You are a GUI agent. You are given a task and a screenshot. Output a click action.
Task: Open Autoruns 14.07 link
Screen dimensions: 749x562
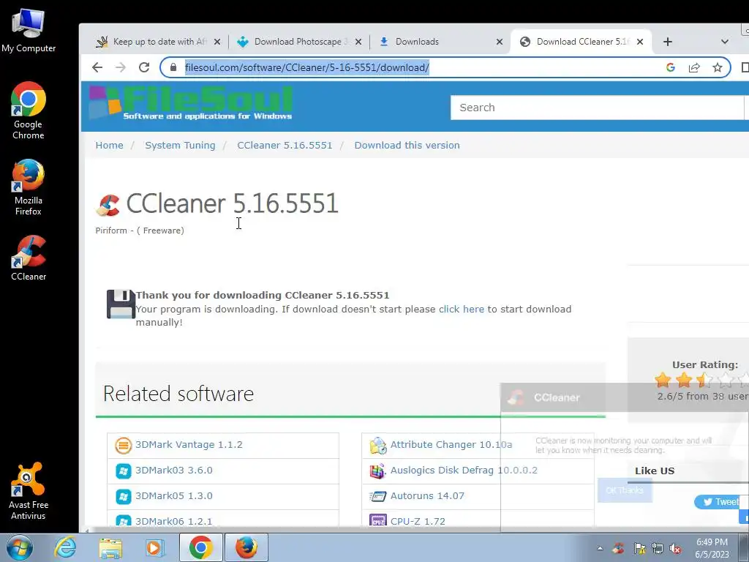(x=427, y=496)
